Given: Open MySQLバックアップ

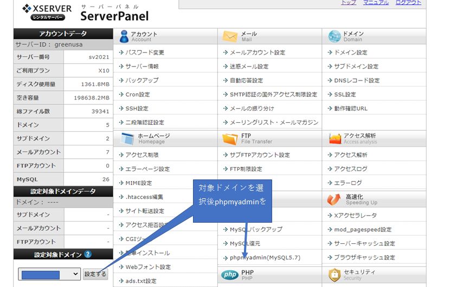Looking at the screenshot, I should coord(256,230).
